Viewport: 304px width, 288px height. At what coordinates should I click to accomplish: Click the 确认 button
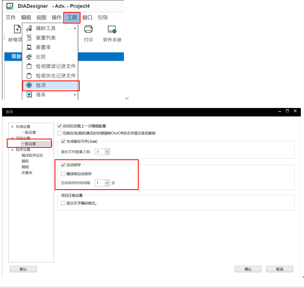(x=248, y=269)
